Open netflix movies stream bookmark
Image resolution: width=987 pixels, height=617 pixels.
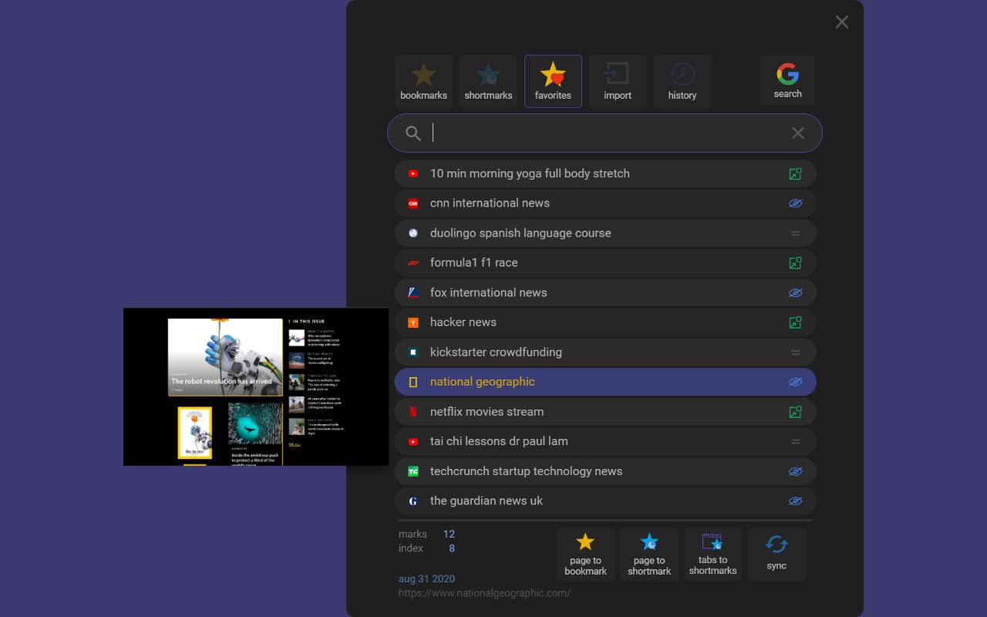pyautogui.click(x=605, y=412)
